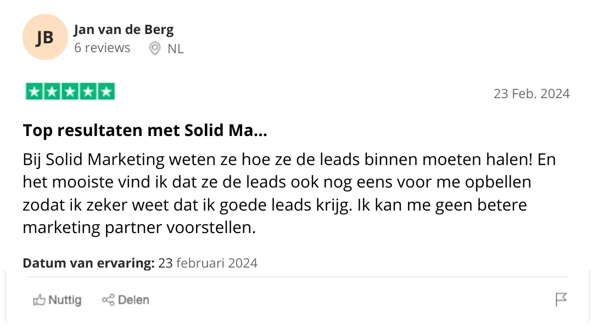Click the 'Datum van ervaring:' label
The height and width of the screenshot is (329, 593).
[88, 263]
